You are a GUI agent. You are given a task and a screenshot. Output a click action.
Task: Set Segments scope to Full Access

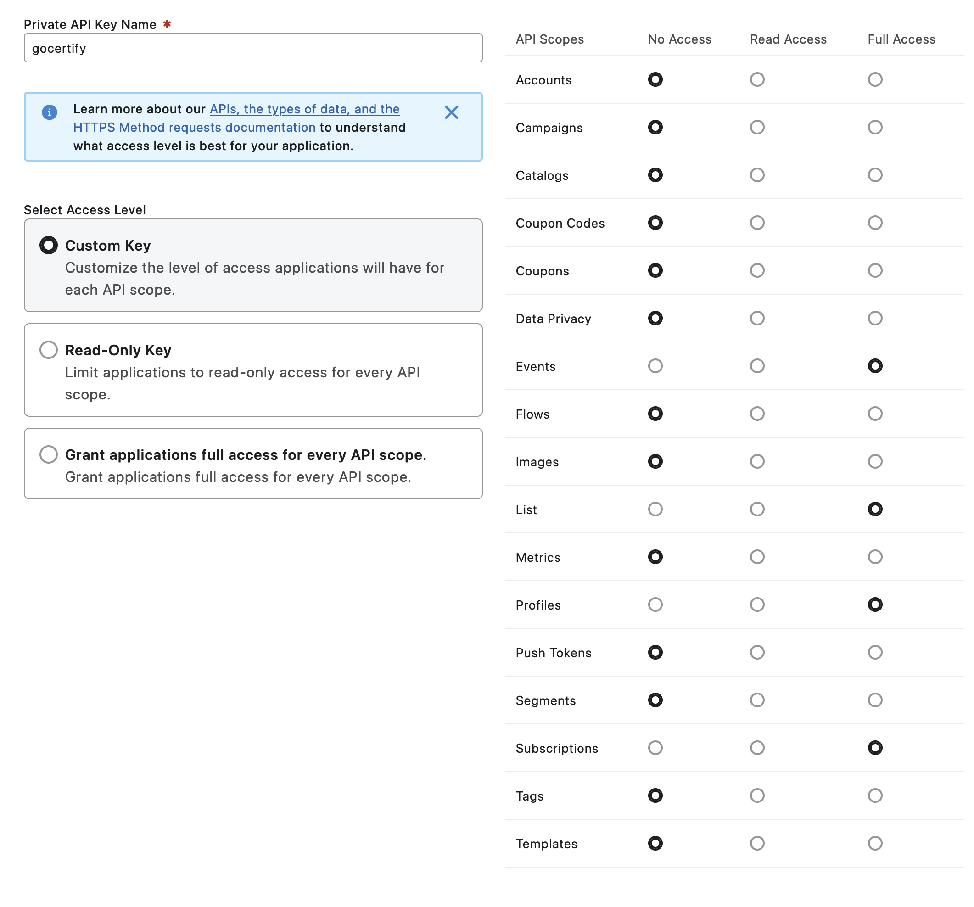[x=875, y=700]
